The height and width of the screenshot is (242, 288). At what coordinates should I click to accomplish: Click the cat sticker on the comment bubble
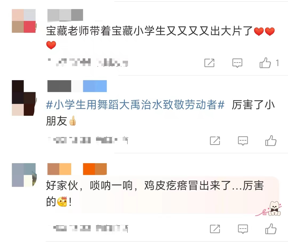[275, 208]
